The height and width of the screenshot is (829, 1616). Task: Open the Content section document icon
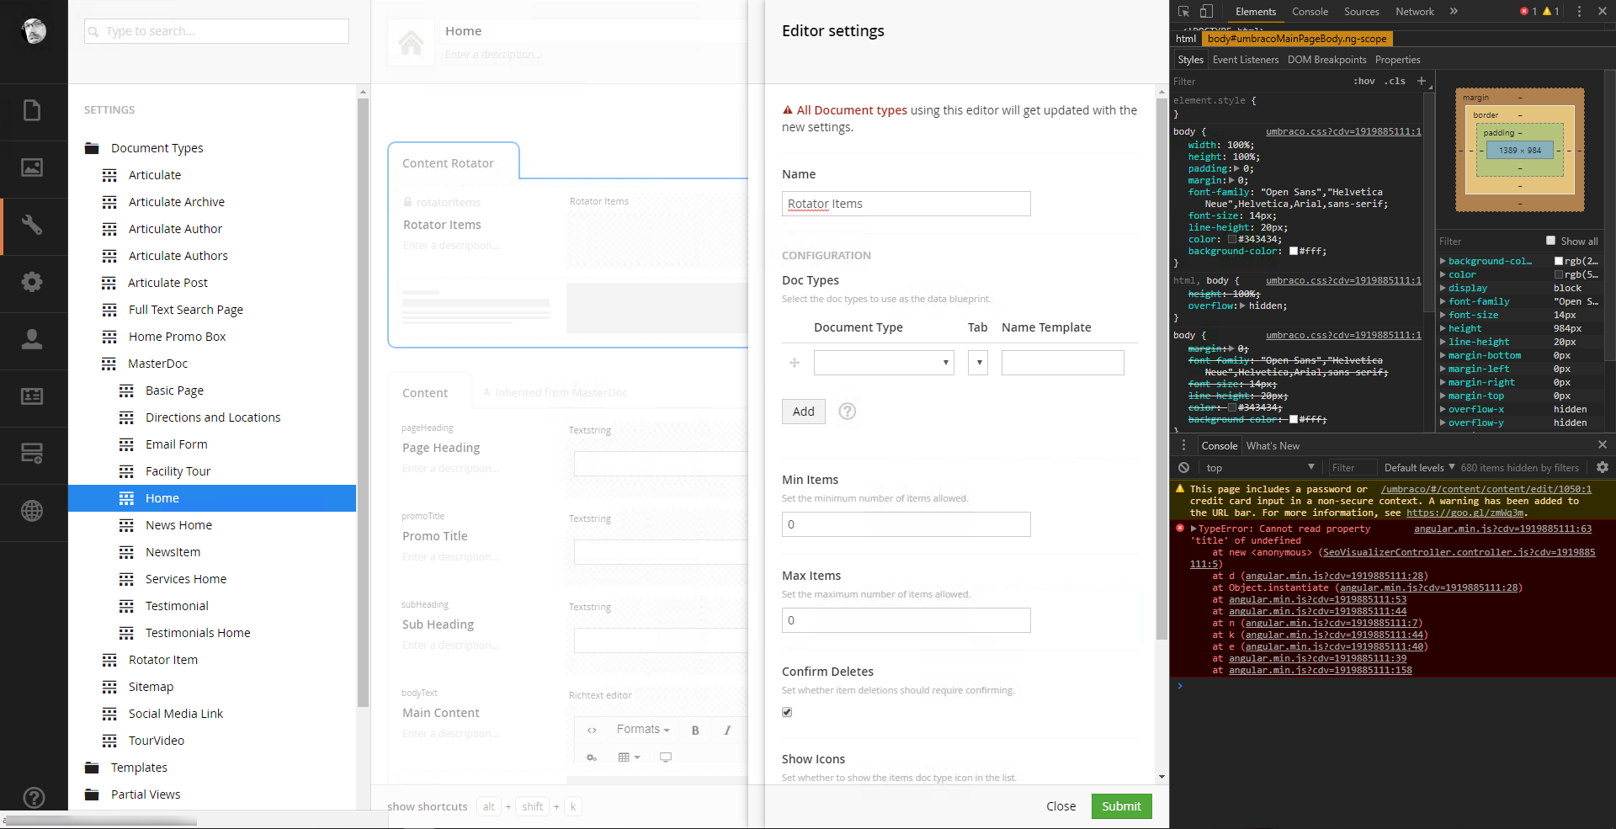(32, 111)
